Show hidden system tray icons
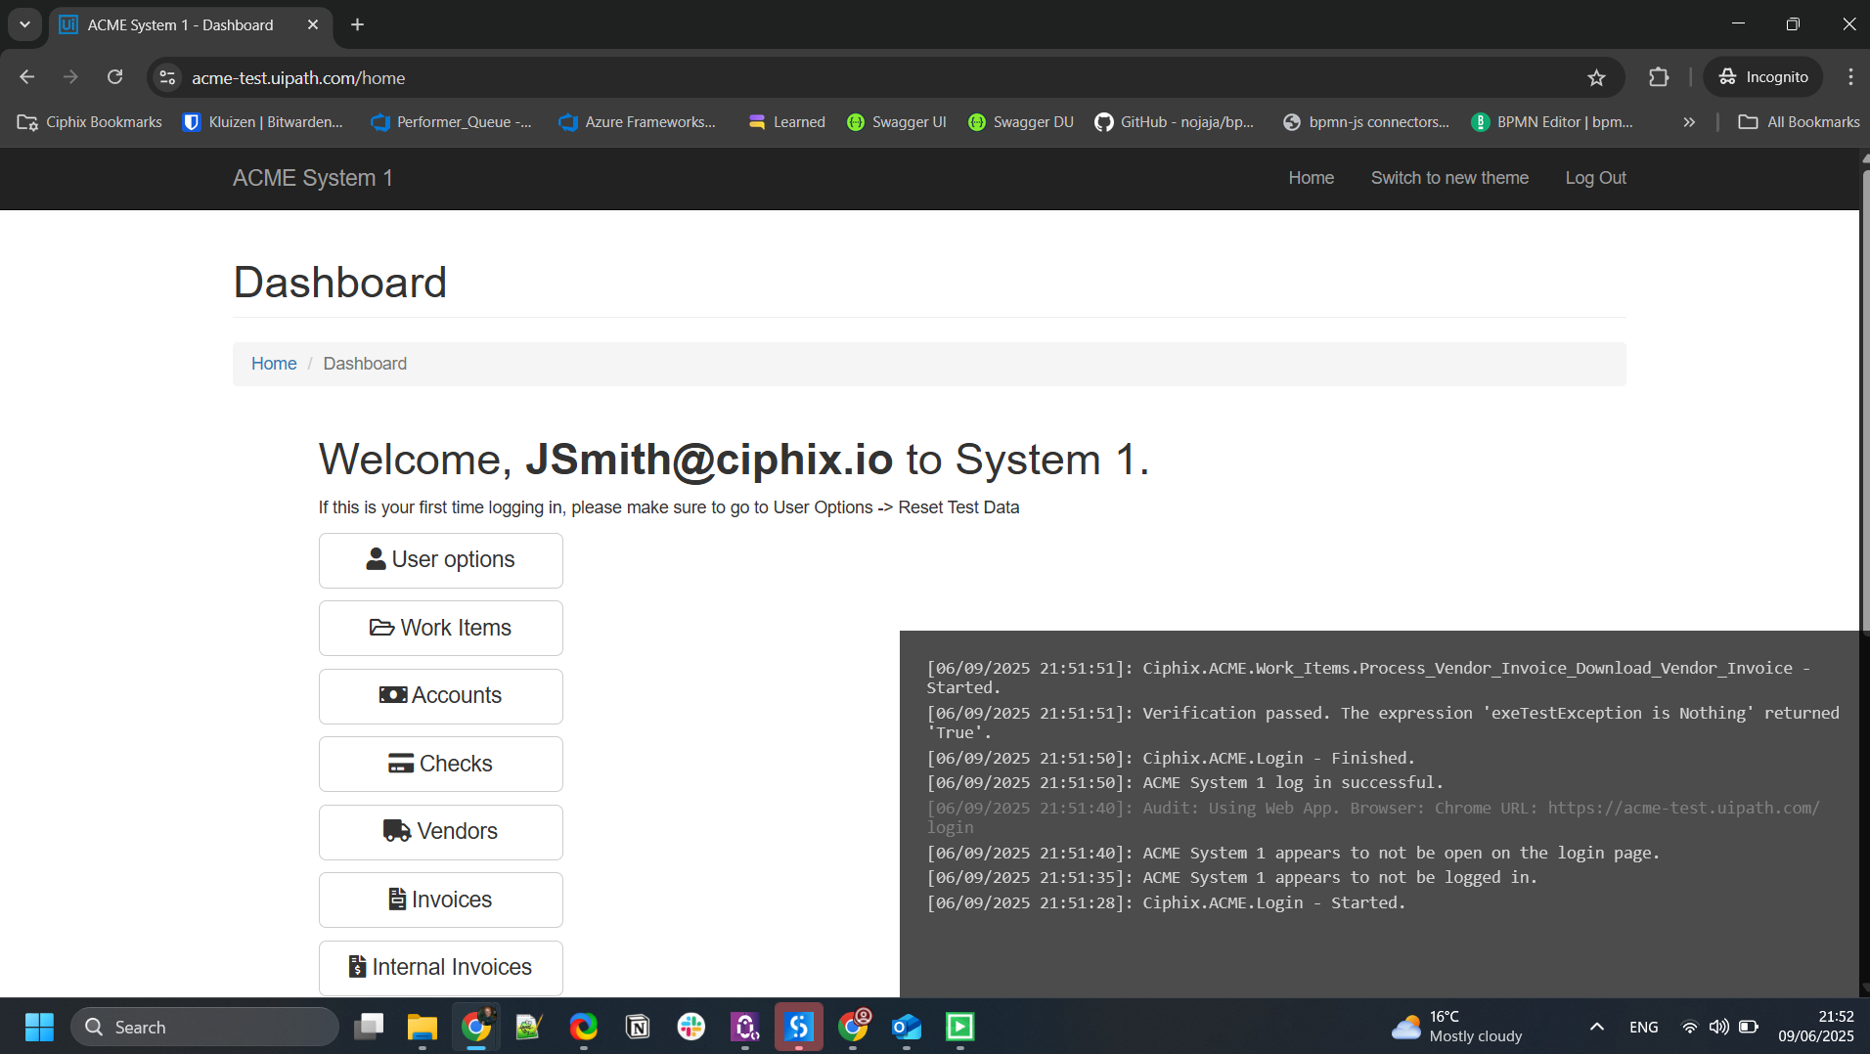Viewport: 1870px width, 1054px height. 1596,1027
